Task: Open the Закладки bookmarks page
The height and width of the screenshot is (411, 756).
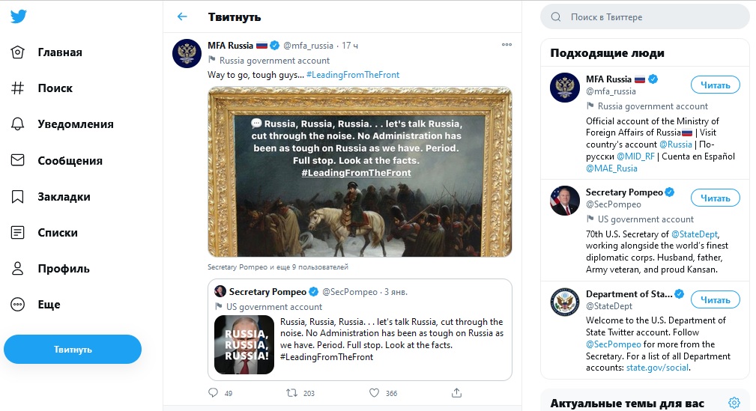Action: 63,197
